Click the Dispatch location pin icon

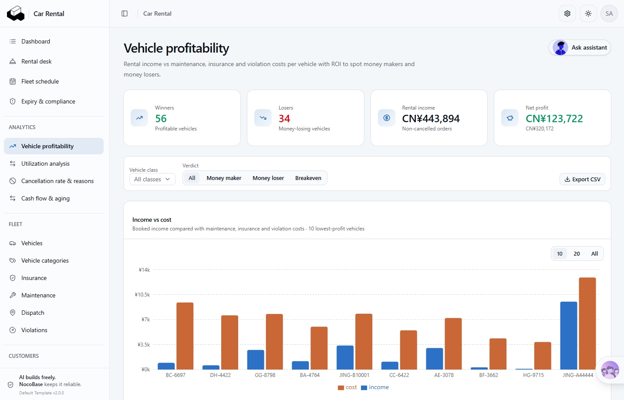coord(13,313)
